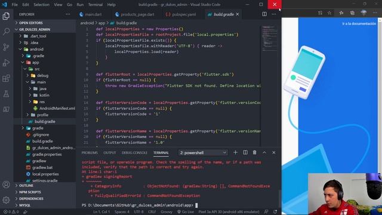Click CRLF line ending status item
Screen dimensions: 382x215
point(152,212)
